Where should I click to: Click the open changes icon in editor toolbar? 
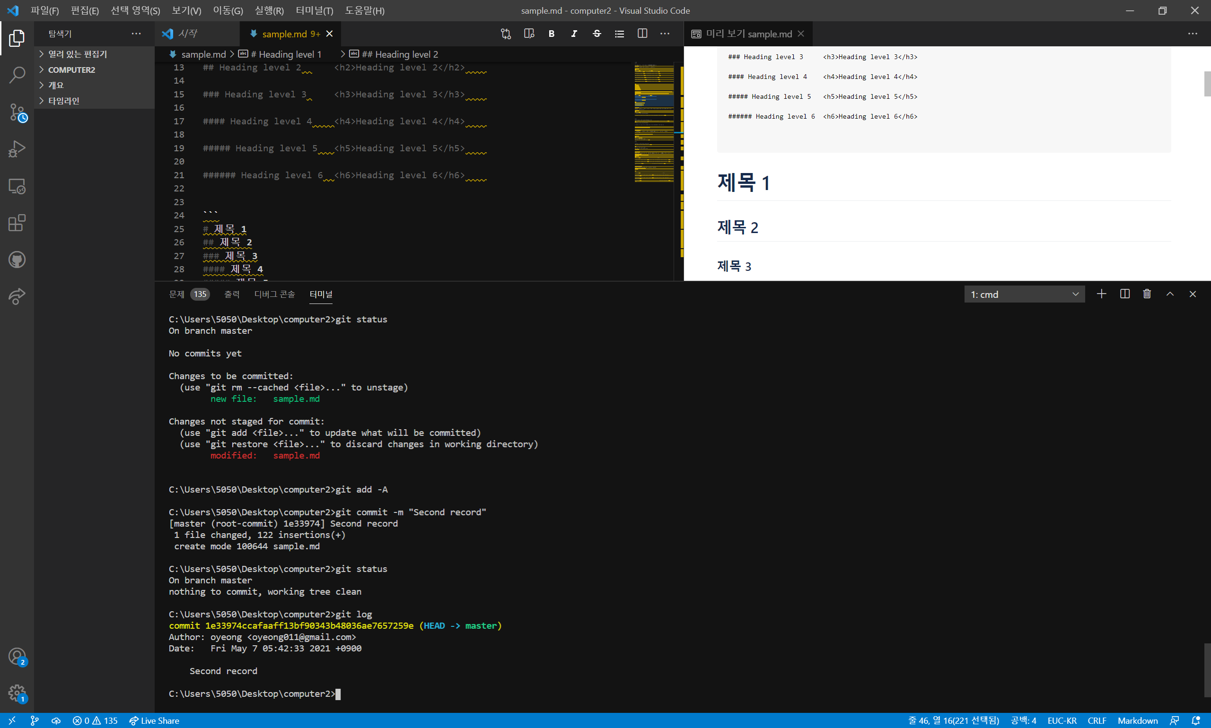point(506,34)
